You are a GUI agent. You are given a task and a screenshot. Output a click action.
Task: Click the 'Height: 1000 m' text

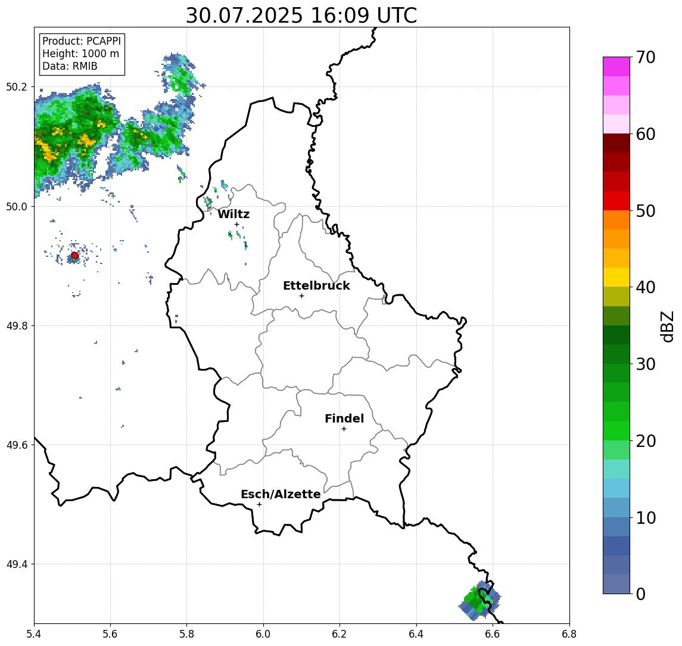click(80, 54)
